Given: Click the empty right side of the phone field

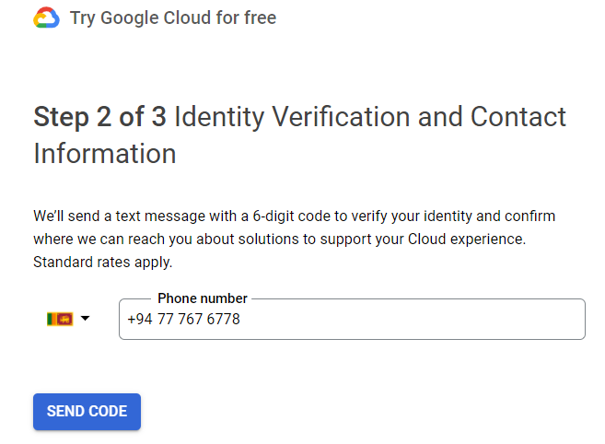Looking at the screenshot, I should tap(411, 320).
